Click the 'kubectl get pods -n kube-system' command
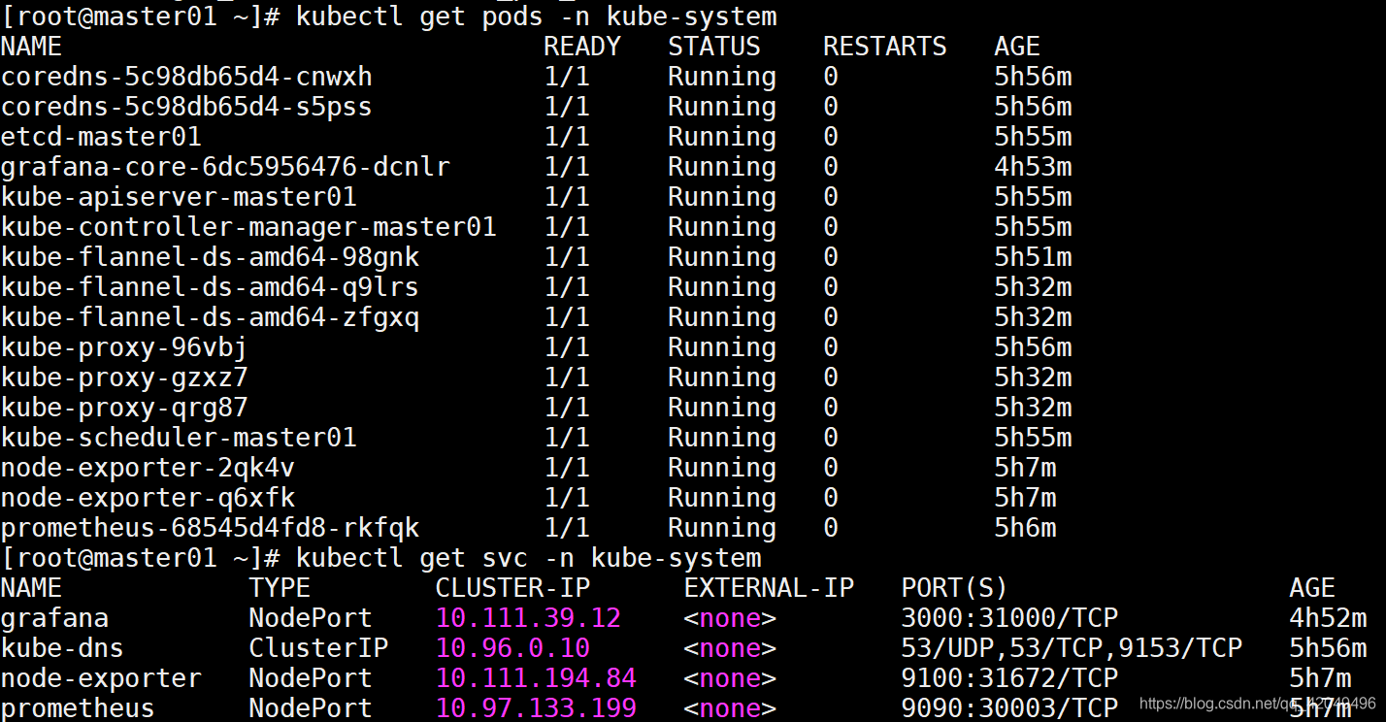This screenshot has width=1386, height=722. 537,16
